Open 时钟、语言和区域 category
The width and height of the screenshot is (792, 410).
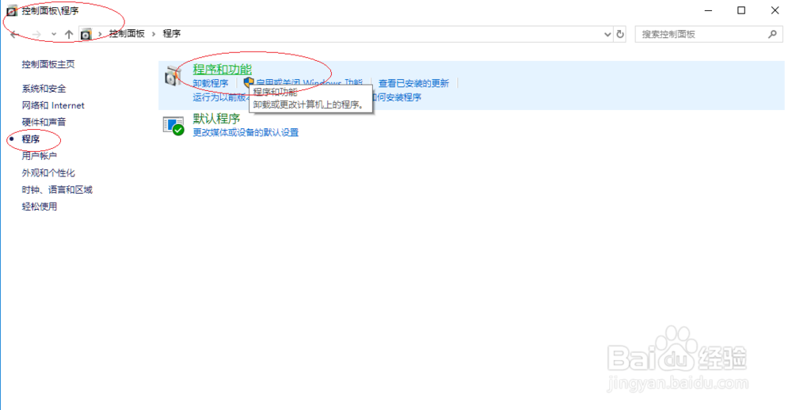pos(57,189)
